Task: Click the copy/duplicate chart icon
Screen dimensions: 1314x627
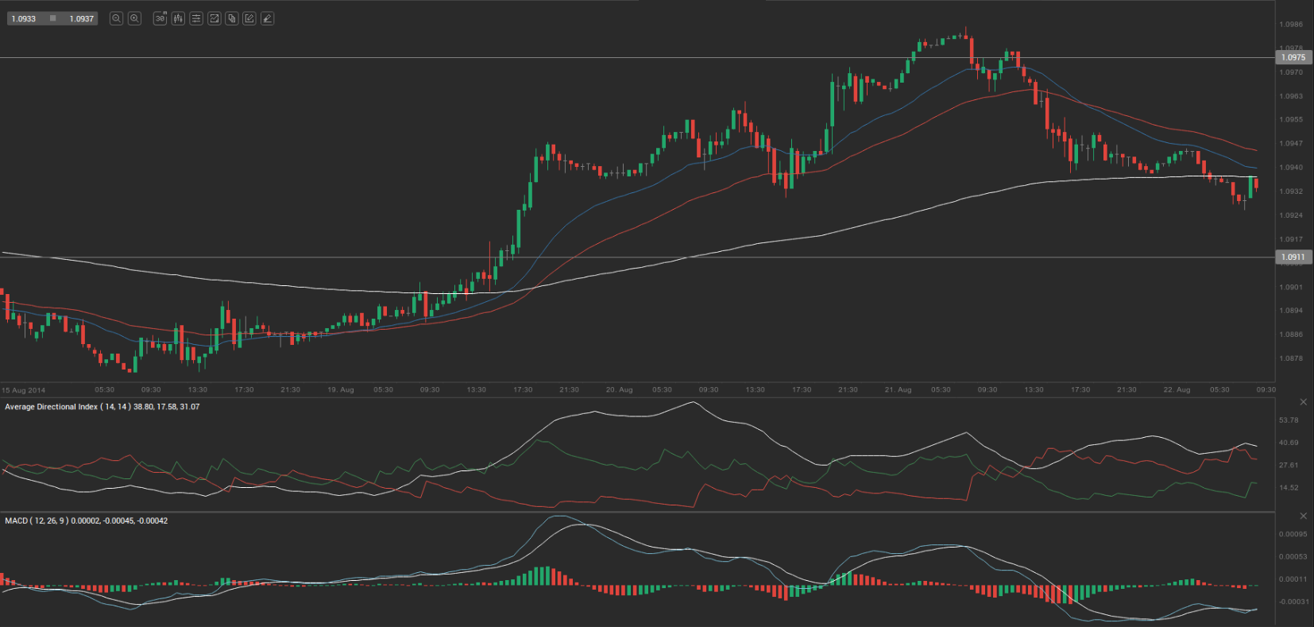Action: [232, 18]
